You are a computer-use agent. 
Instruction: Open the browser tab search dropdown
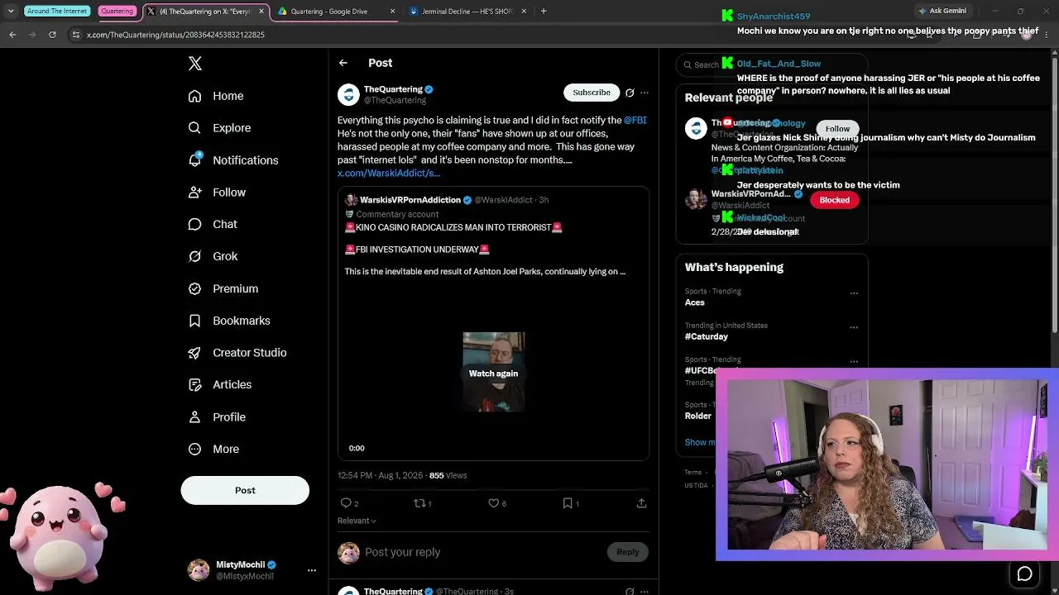[x=11, y=12]
